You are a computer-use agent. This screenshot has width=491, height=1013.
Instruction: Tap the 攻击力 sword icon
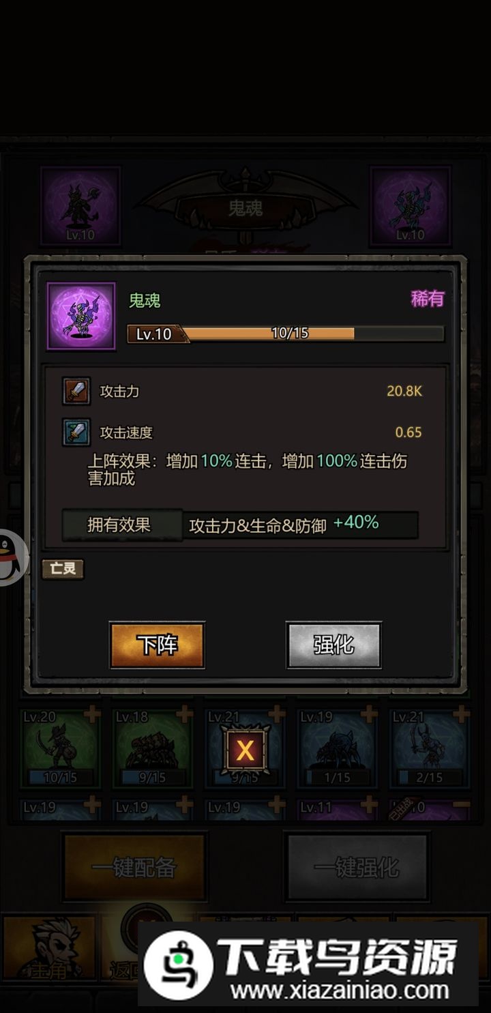pyautogui.click(x=76, y=392)
